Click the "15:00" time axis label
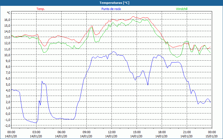This screenshot has width=223, height=139. click(x=137, y=132)
